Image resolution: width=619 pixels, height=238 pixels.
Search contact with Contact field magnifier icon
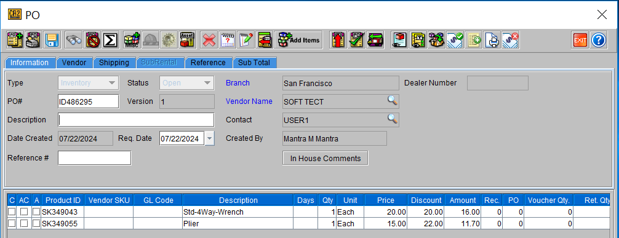[392, 119]
